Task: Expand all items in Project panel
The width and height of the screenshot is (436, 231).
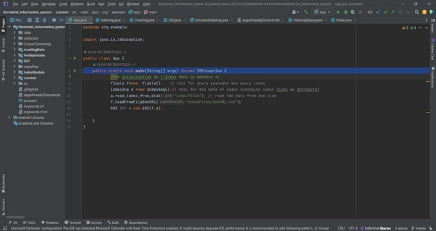Action: point(37,20)
